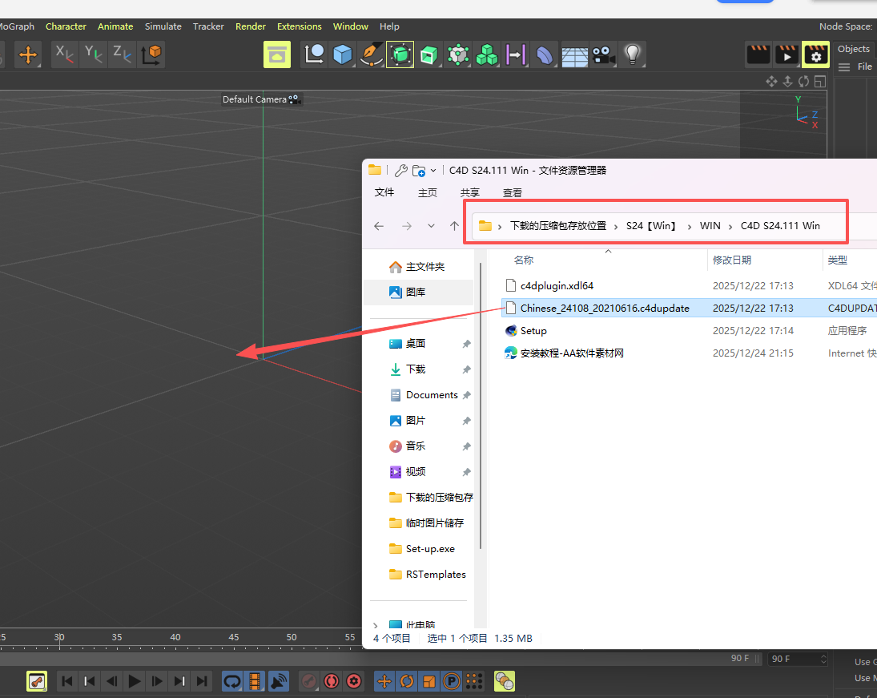This screenshot has height=698, width=877.
Task: Create a new Light object
Action: 632,54
